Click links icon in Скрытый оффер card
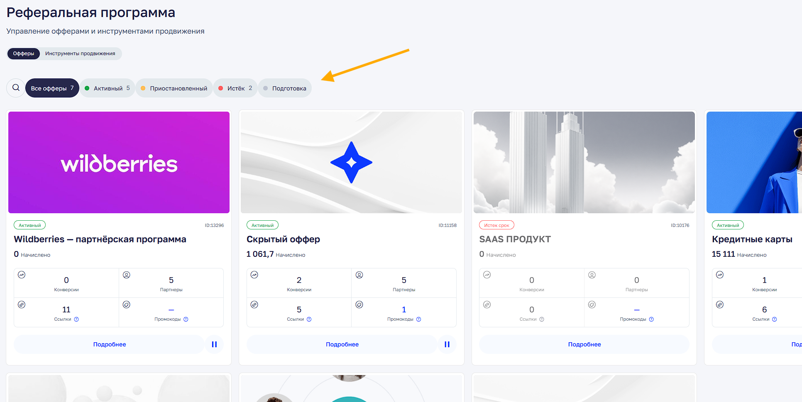This screenshot has width=802, height=402. point(254,305)
